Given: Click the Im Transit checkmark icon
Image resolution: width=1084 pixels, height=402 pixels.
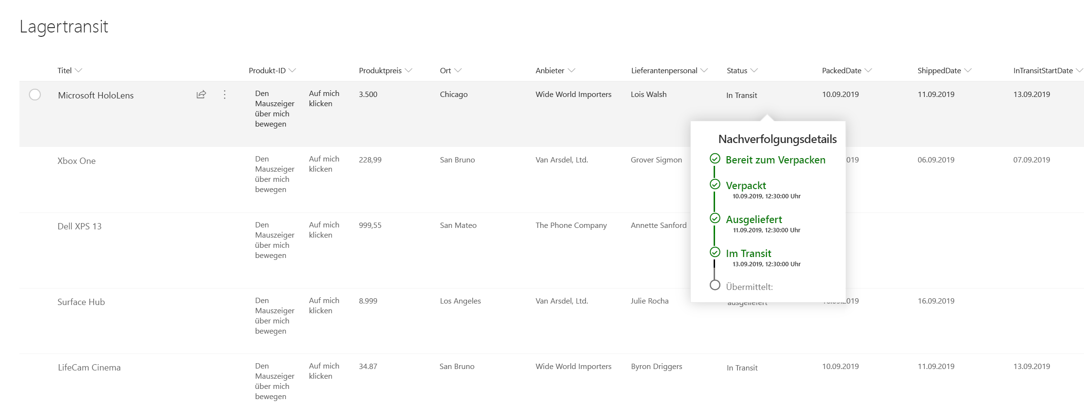Looking at the screenshot, I should (715, 252).
